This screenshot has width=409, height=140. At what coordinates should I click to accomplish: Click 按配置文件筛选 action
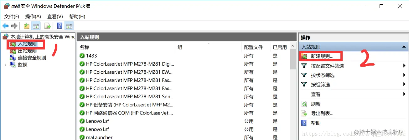click(x=327, y=66)
